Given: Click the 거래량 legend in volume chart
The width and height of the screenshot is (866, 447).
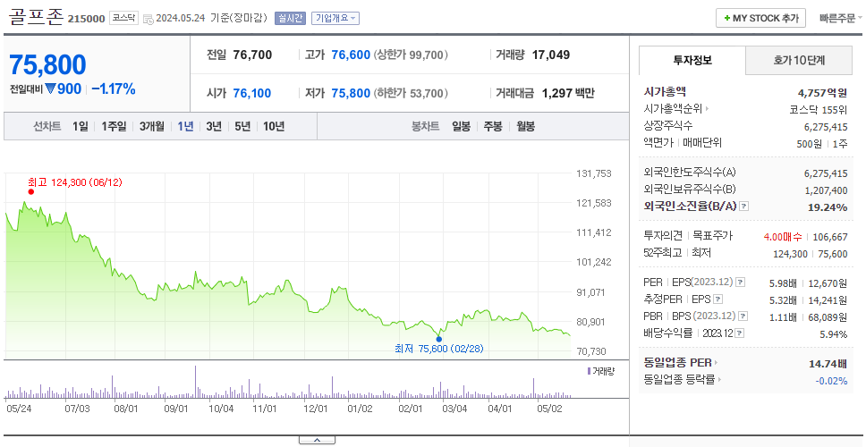Looking at the screenshot, I should (x=601, y=371).
